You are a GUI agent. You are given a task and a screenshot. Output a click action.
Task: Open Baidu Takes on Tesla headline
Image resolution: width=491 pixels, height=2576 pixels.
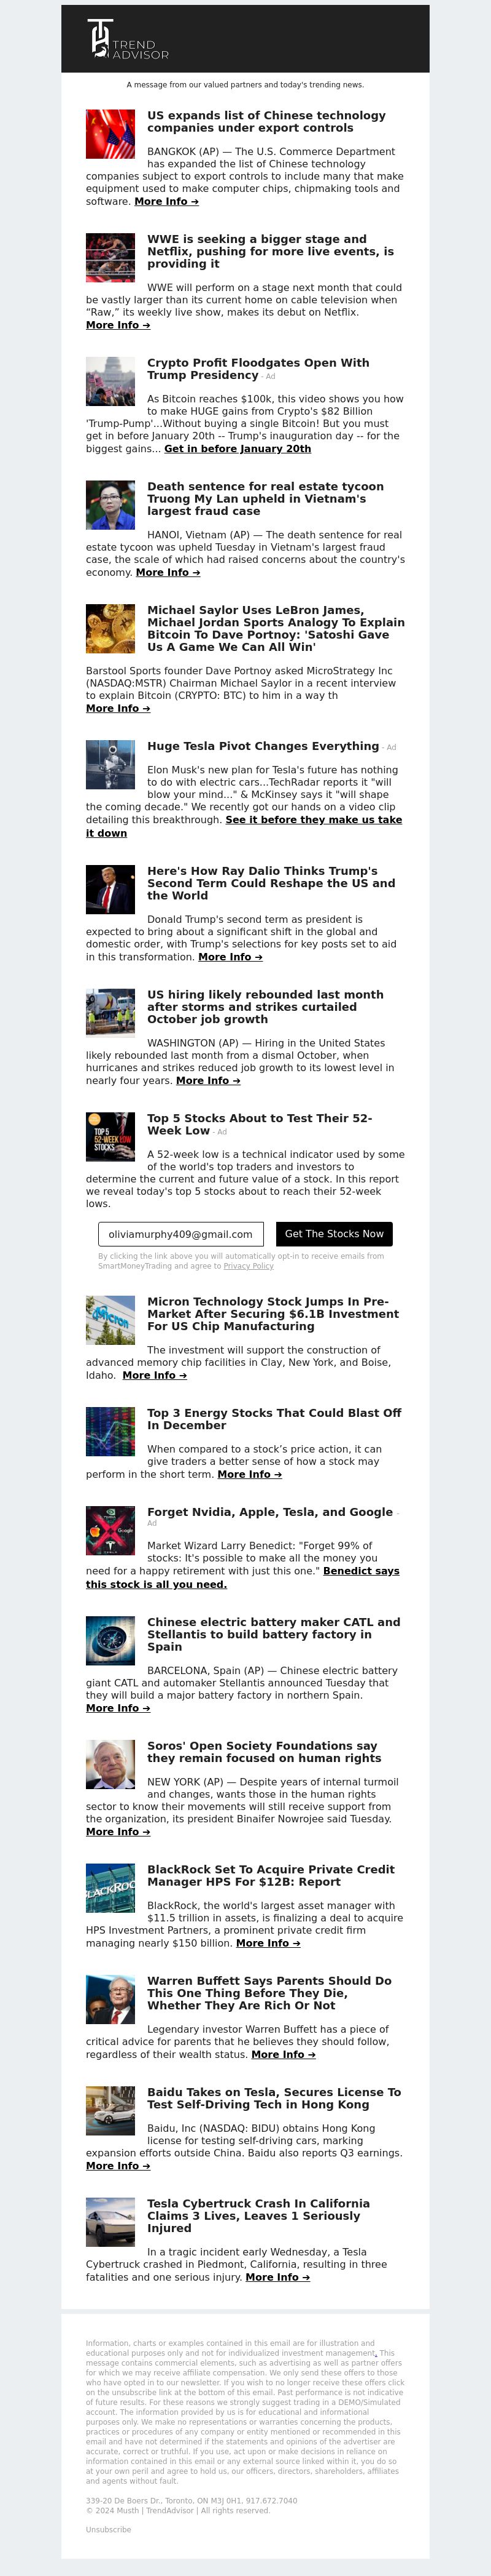point(274,2098)
